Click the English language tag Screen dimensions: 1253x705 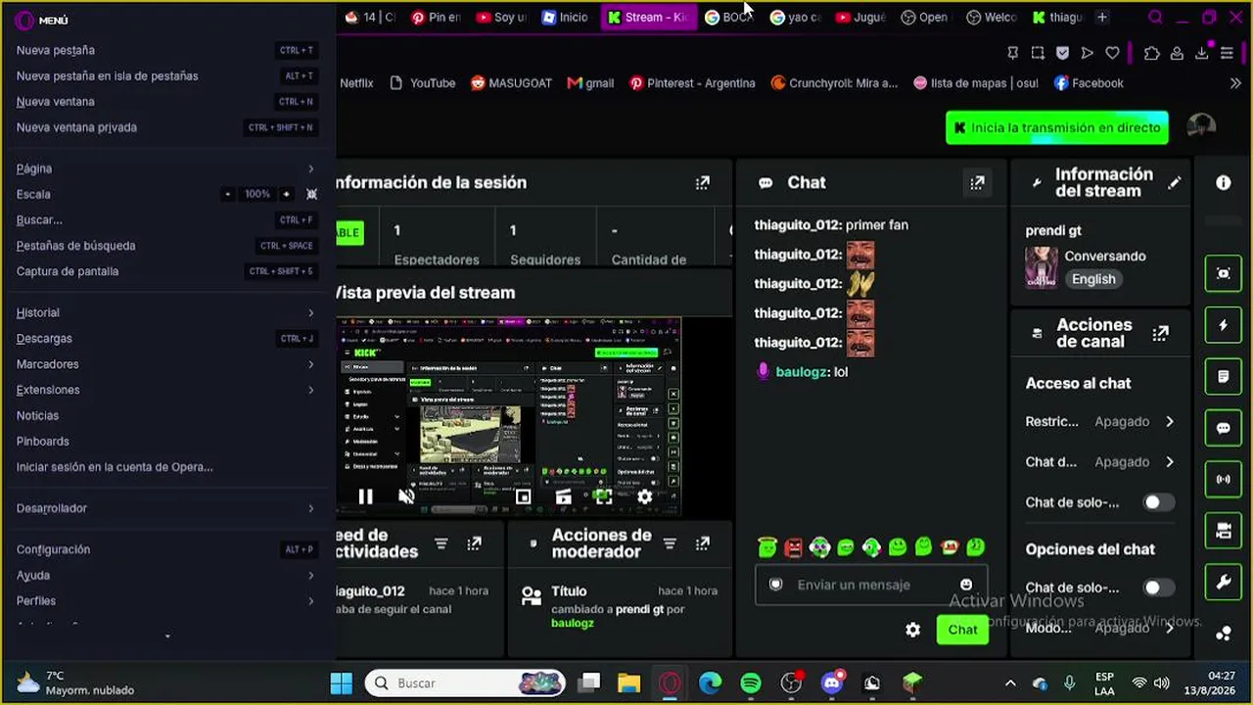[x=1093, y=279]
